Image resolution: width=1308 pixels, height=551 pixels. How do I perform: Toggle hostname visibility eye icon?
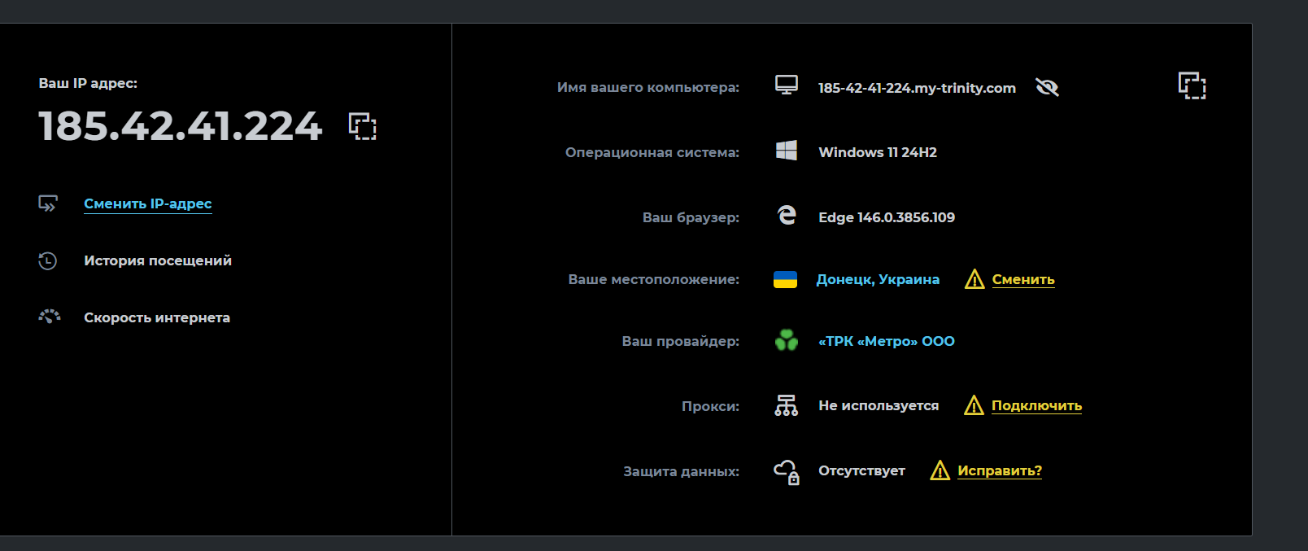point(1047,87)
